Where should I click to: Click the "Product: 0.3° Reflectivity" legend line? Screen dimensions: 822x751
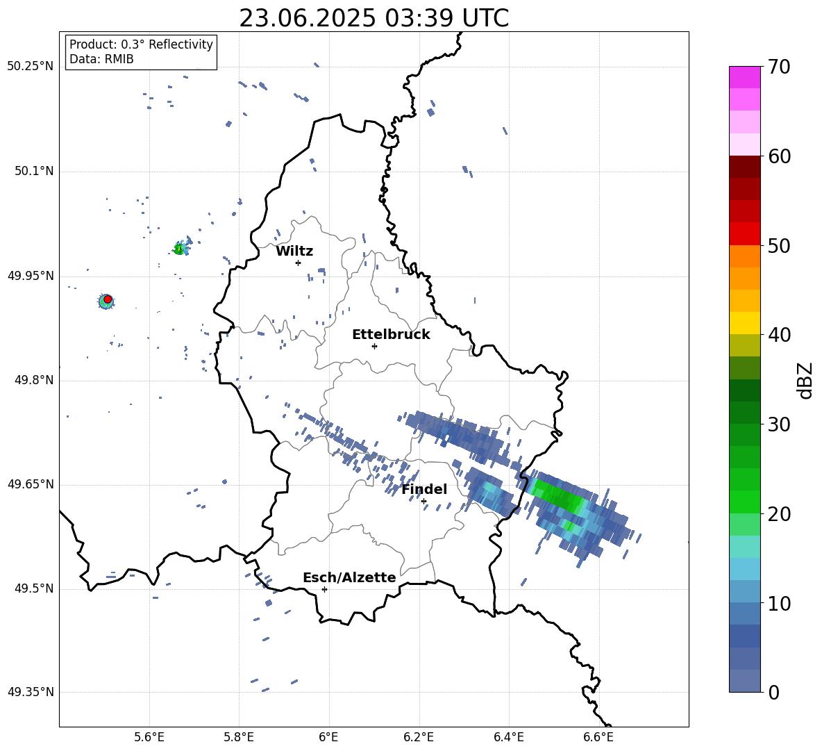[x=141, y=44]
